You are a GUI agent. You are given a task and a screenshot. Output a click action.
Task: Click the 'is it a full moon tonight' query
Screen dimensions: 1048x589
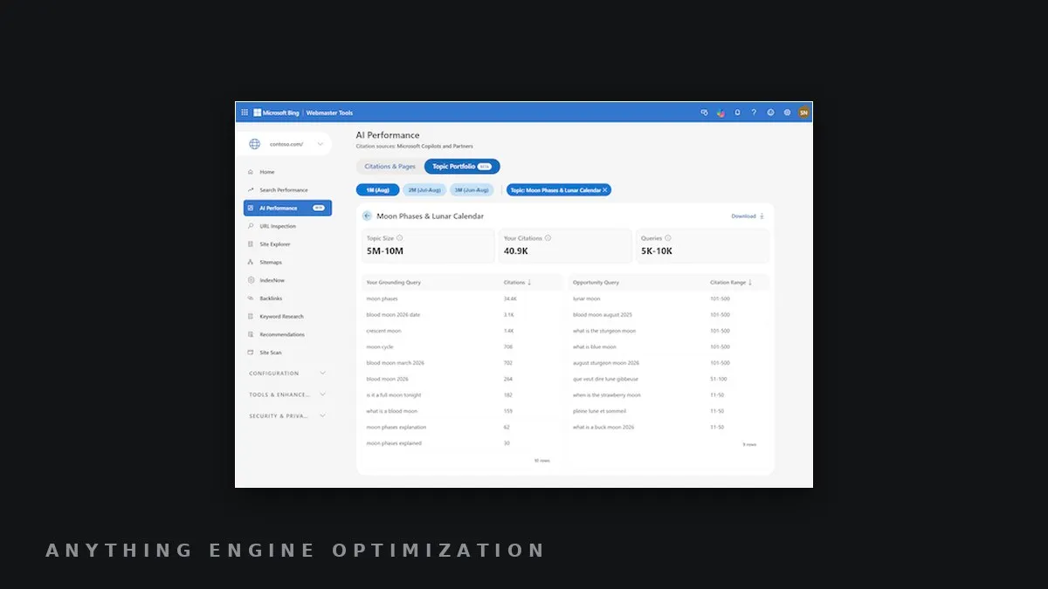tap(394, 395)
